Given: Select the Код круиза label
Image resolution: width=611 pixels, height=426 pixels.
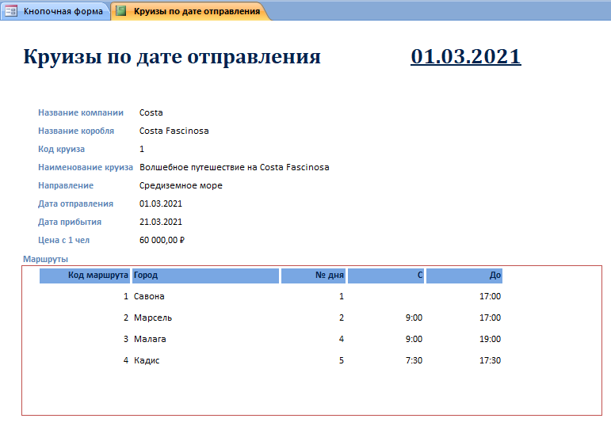Looking at the screenshot, I should pyautogui.click(x=61, y=149).
